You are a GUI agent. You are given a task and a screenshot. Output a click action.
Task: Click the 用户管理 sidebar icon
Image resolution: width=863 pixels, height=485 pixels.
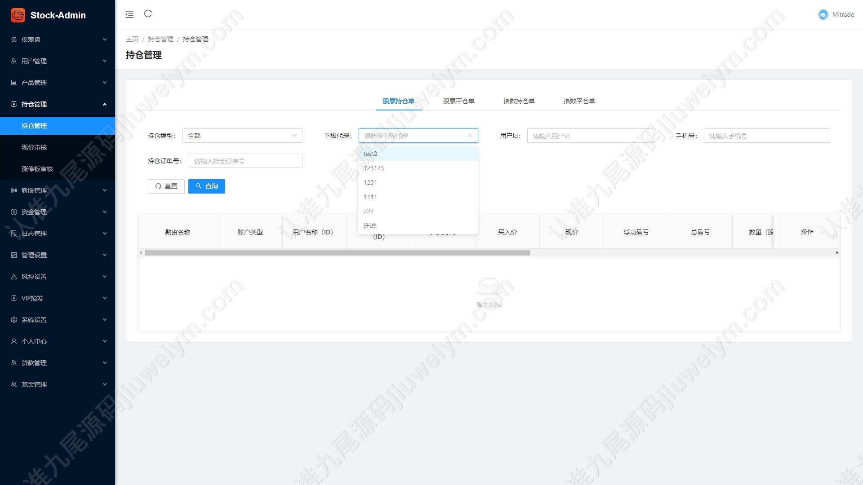click(14, 61)
